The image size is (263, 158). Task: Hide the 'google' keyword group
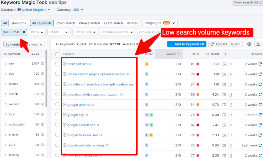point(43,84)
